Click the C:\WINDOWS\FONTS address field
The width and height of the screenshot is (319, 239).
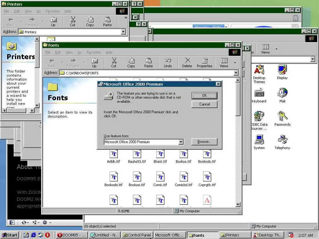point(146,73)
